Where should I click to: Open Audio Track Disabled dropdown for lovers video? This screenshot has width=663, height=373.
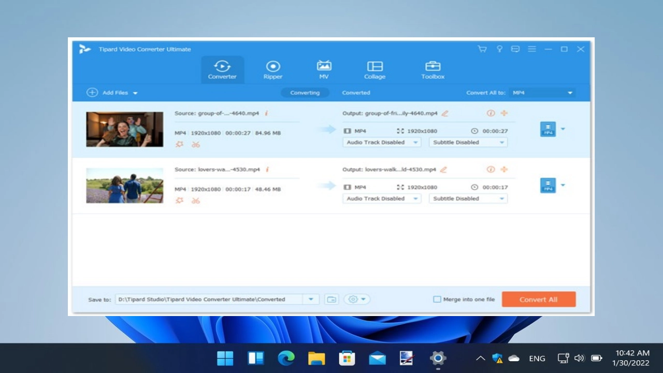(382, 198)
